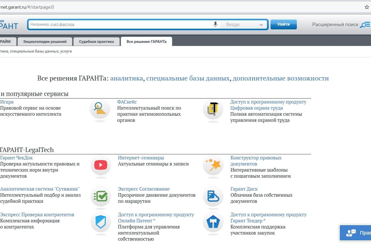Open the Гарант Тендер hammer icon
Viewport: 371px width, 248px height.
(213, 222)
